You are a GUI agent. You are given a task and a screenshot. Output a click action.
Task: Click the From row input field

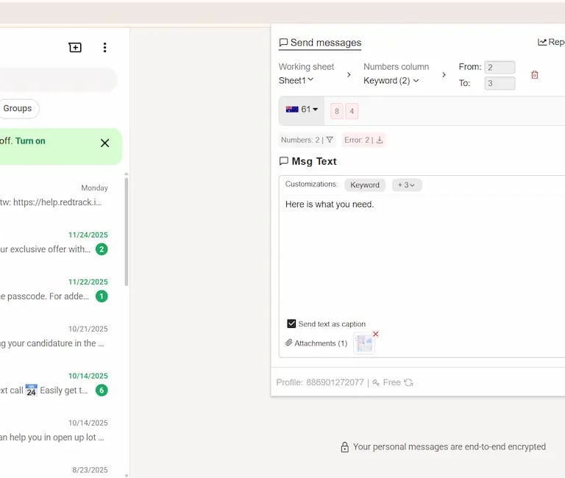click(x=500, y=68)
